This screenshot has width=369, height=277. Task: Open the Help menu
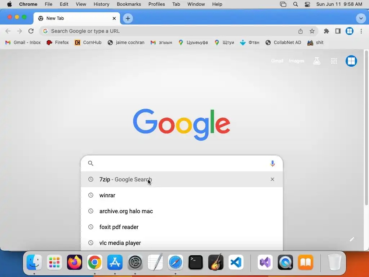click(217, 4)
